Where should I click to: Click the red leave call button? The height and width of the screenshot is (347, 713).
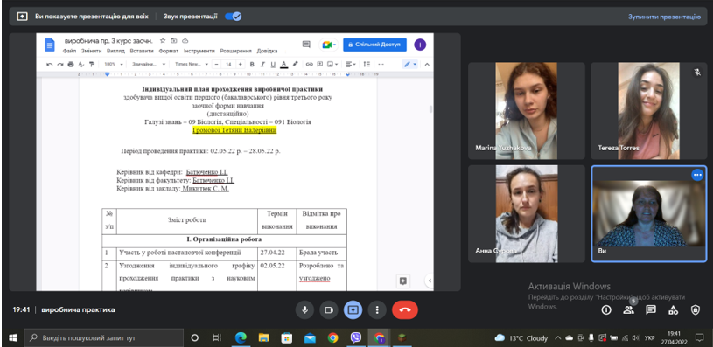point(405,309)
